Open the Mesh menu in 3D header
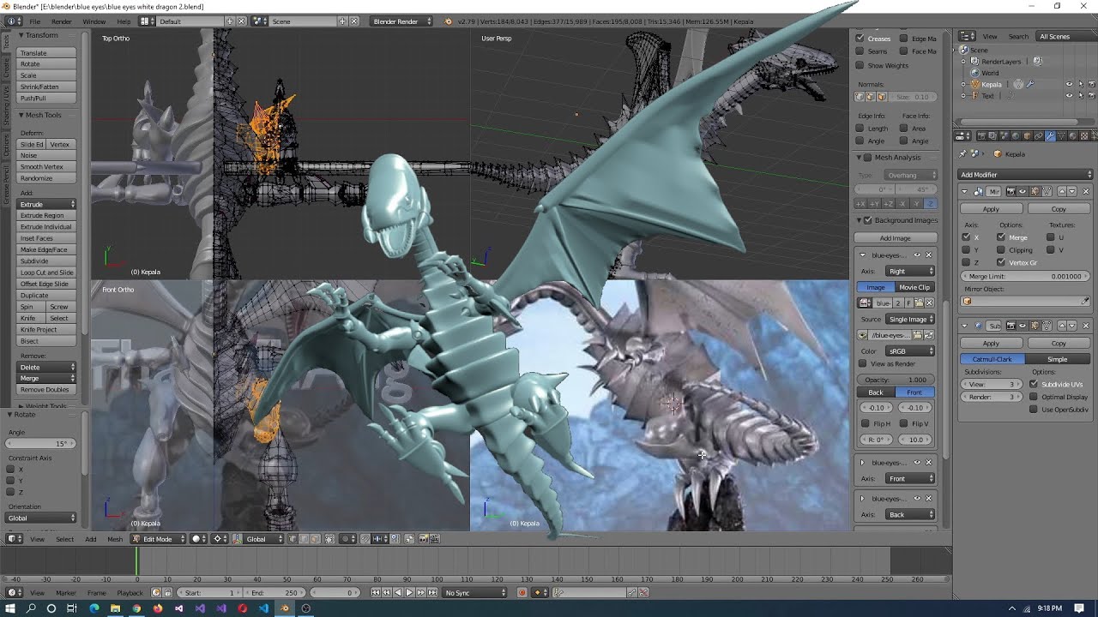This screenshot has width=1098, height=617. 115,539
